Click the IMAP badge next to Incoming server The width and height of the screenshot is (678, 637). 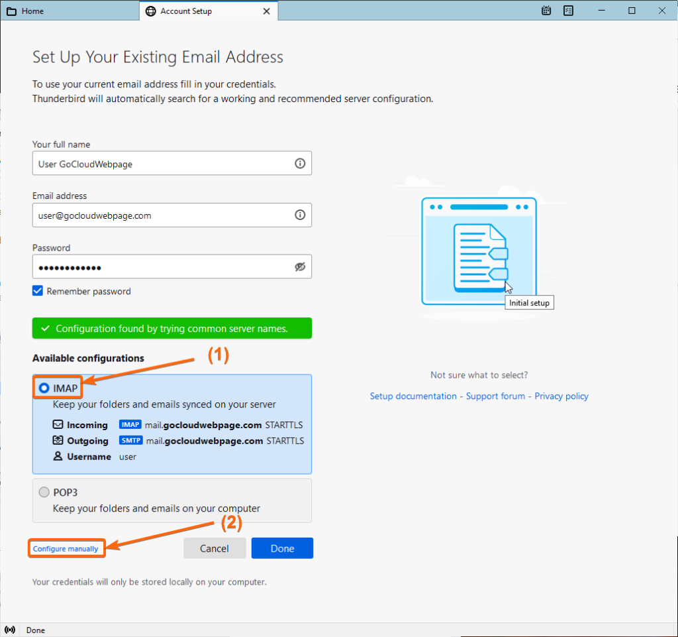pyautogui.click(x=130, y=424)
